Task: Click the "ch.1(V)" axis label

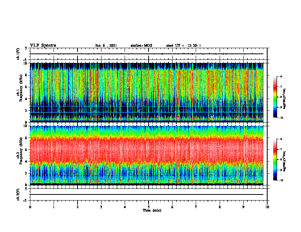Action: click(18, 54)
